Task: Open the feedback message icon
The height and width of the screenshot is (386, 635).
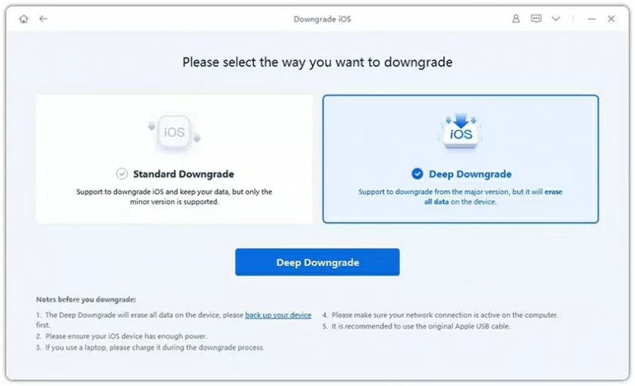Action: tap(536, 19)
